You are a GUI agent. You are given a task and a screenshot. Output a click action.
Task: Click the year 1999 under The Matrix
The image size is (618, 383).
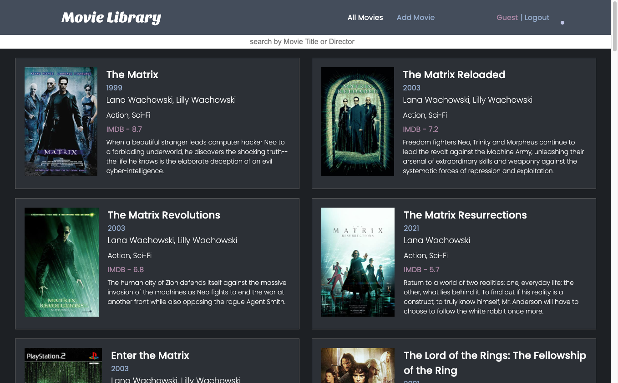114,88
